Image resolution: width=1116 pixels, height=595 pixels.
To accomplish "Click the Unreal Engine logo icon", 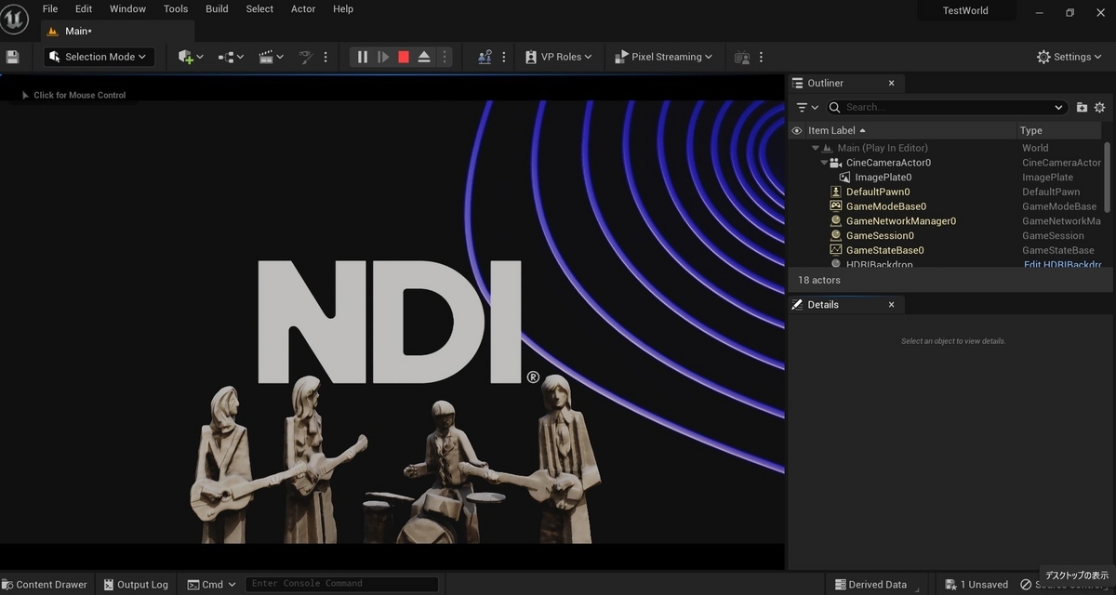I will tap(15, 17).
